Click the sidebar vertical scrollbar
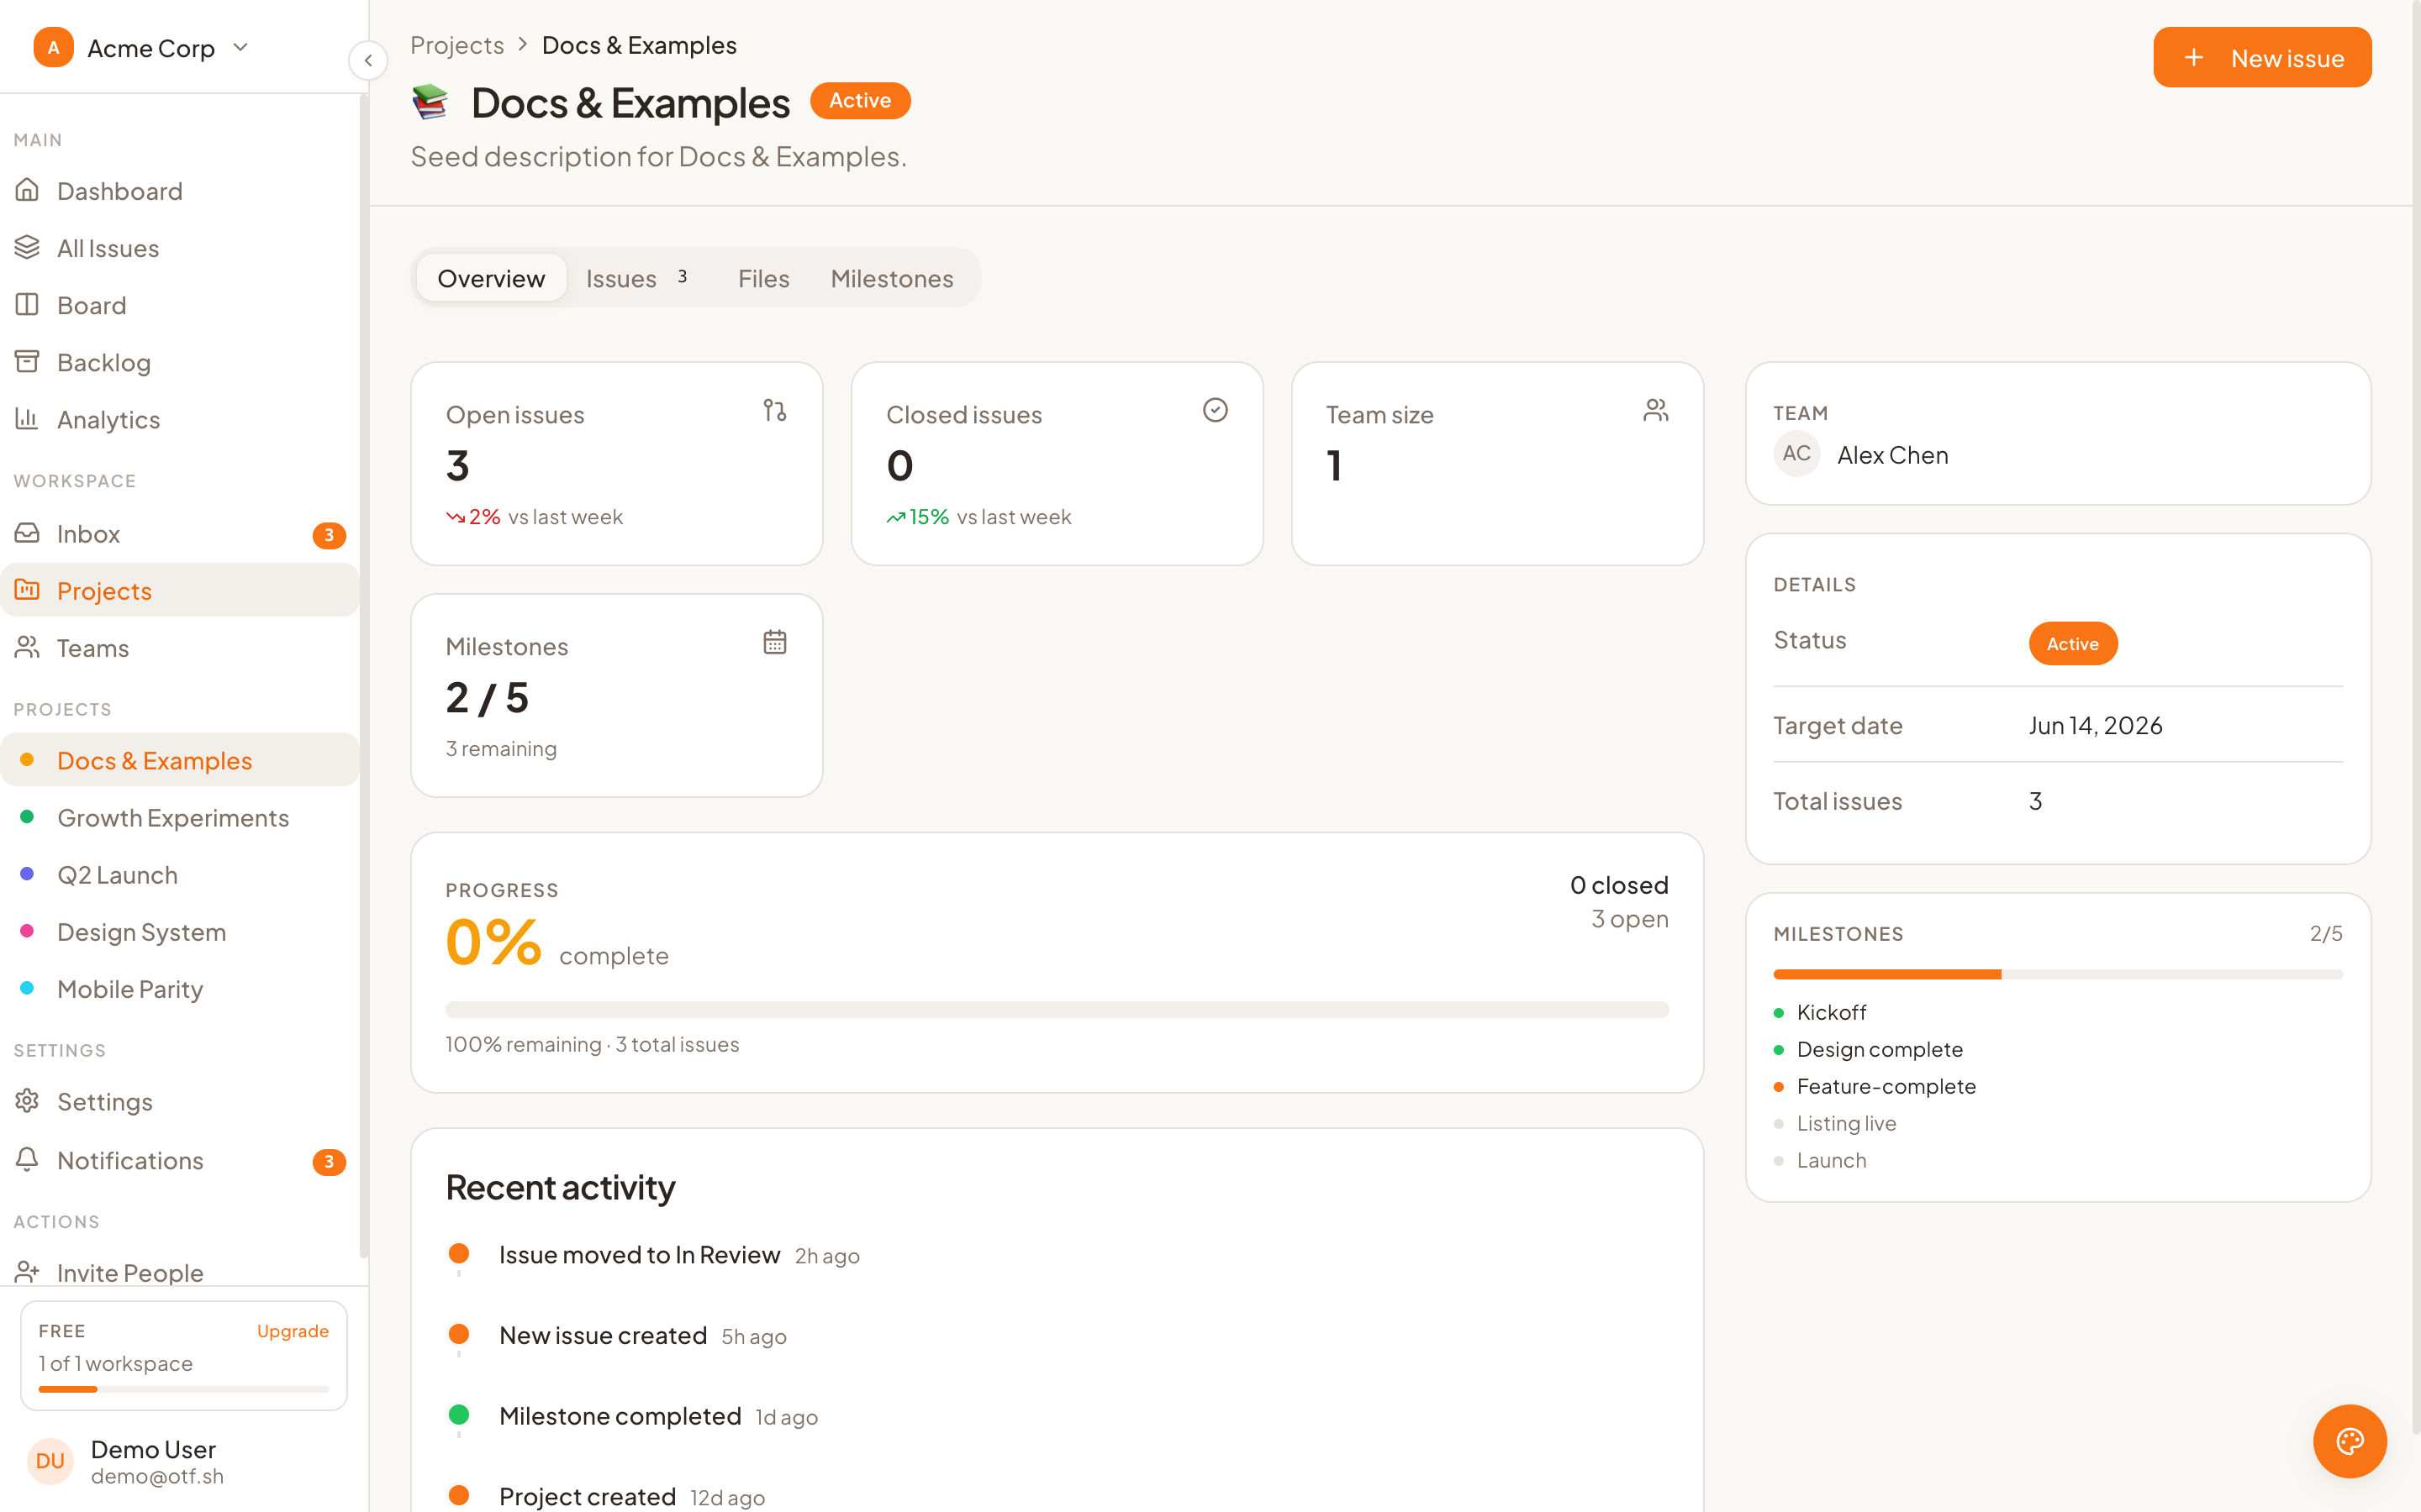This screenshot has width=2421, height=1512. 364,677
